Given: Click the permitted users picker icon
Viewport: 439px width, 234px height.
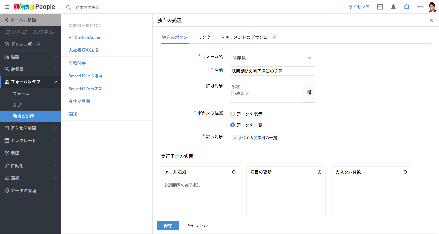Looking at the screenshot, I should click(309, 92).
